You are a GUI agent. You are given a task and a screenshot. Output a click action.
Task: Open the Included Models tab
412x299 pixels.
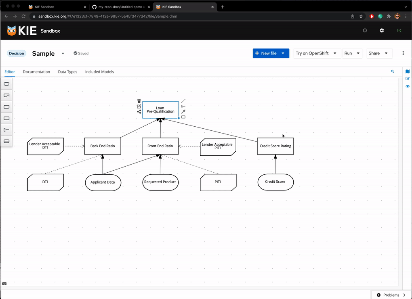click(99, 72)
